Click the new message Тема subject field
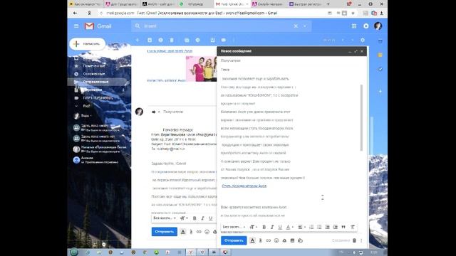Screen dimensions: 456x256 pos(291,70)
